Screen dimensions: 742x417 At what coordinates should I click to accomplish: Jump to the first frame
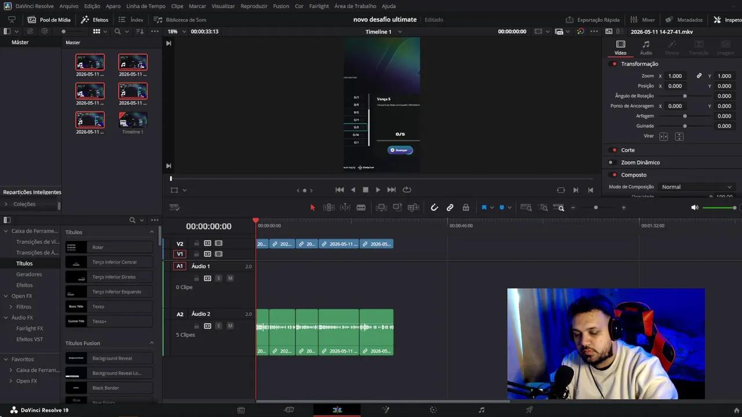(x=340, y=190)
